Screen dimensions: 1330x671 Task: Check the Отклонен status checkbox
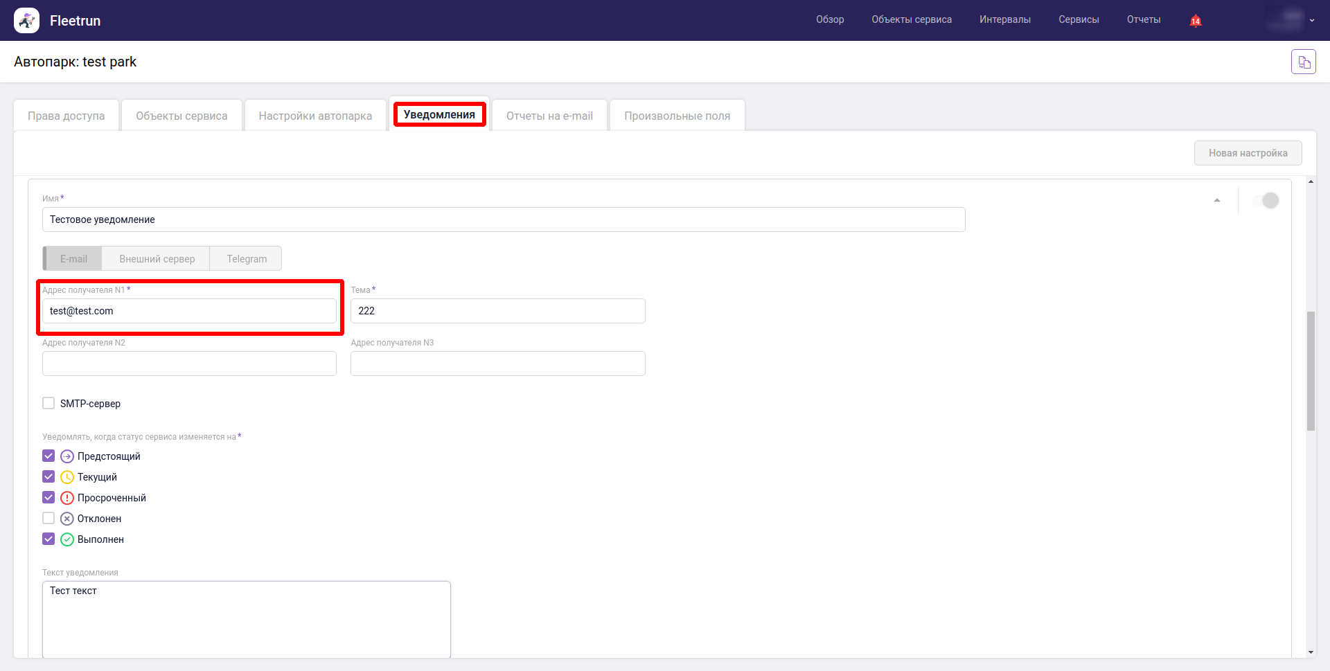point(48,518)
